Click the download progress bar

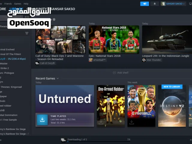[99, 142]
